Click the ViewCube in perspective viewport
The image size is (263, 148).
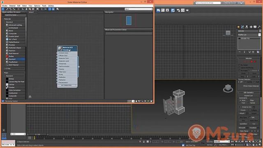coord(228,88)
